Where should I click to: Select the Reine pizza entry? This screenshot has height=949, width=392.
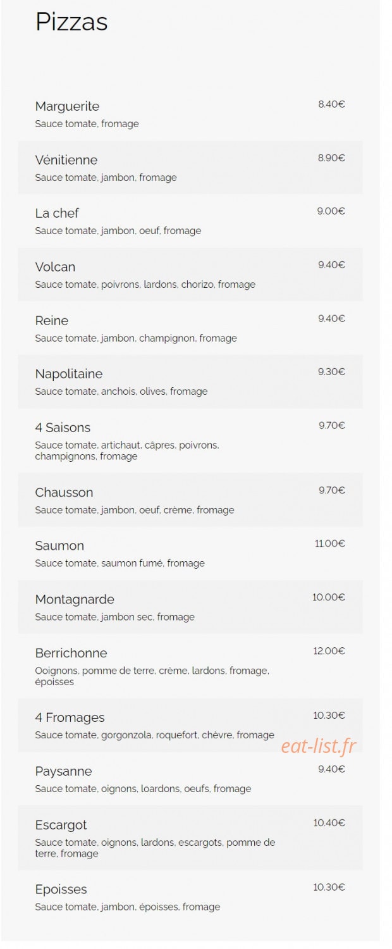190,328
